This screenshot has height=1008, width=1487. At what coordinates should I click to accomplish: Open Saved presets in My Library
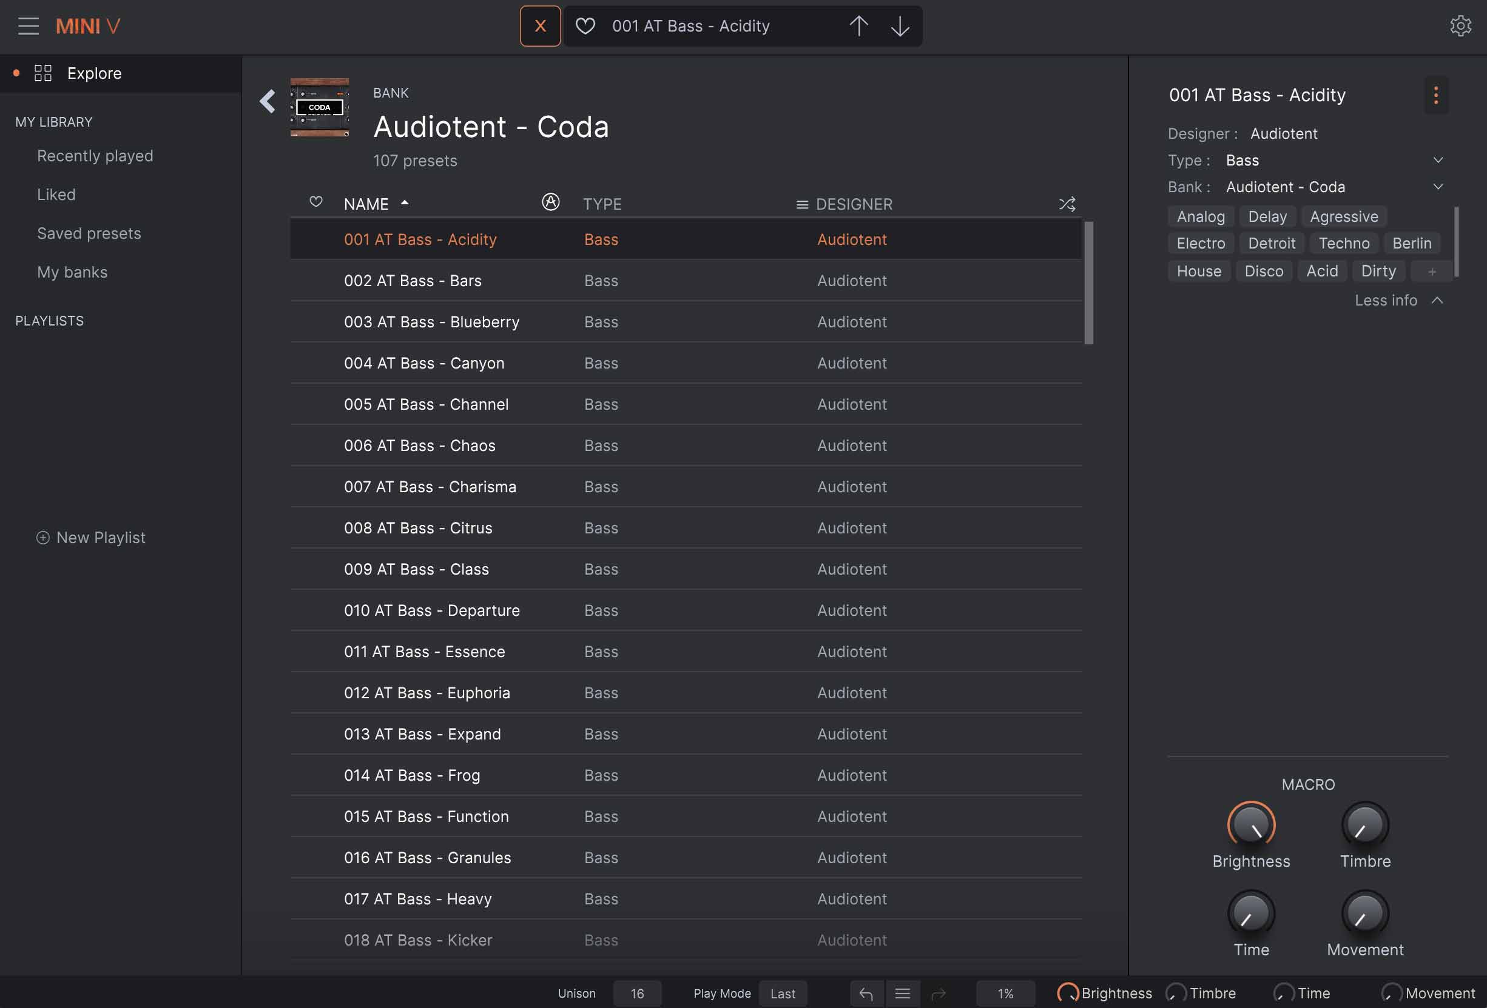[89, 233]
